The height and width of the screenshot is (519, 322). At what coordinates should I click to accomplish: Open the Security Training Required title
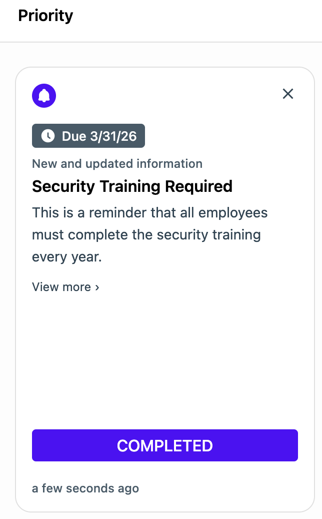pyautogui.click(x=132, y=186)
